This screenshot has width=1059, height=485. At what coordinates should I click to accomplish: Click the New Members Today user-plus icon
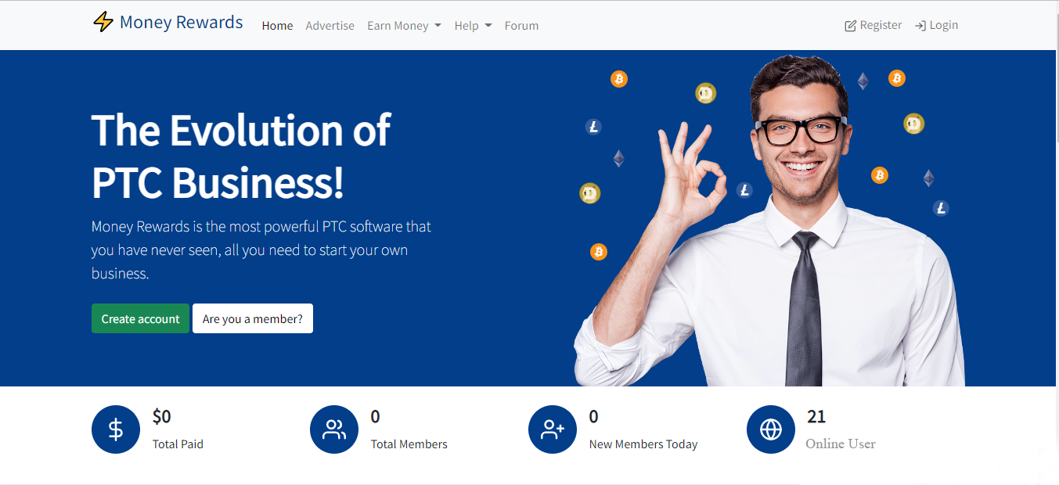pyautogui.click(x=552, y=429)
